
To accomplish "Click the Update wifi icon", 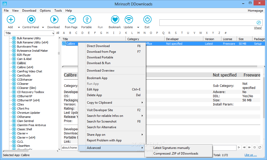I will (129, 20).
